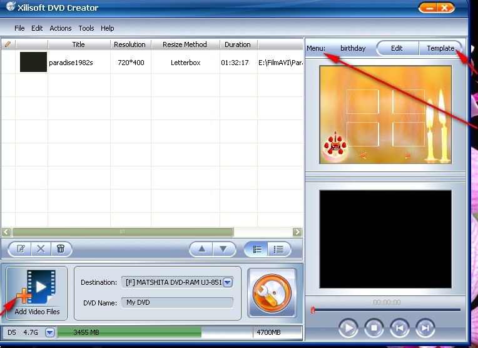Play the preview video
Viewport: 478px width, 348px height.
coord(348,328)
